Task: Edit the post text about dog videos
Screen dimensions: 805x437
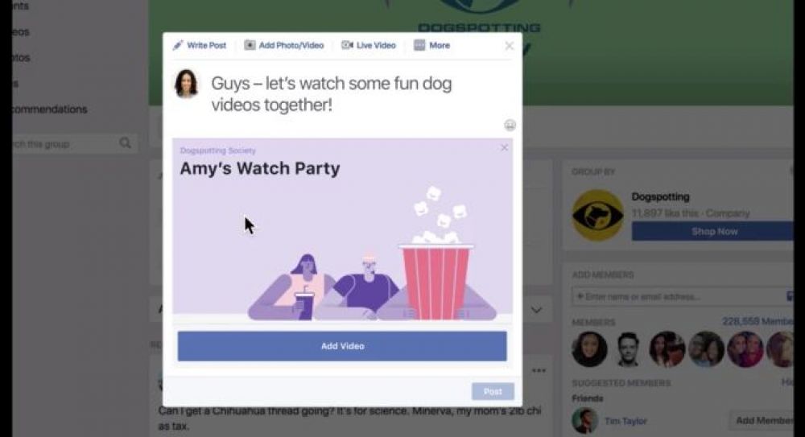Action: pyautogui.click(x=331, y=94)
